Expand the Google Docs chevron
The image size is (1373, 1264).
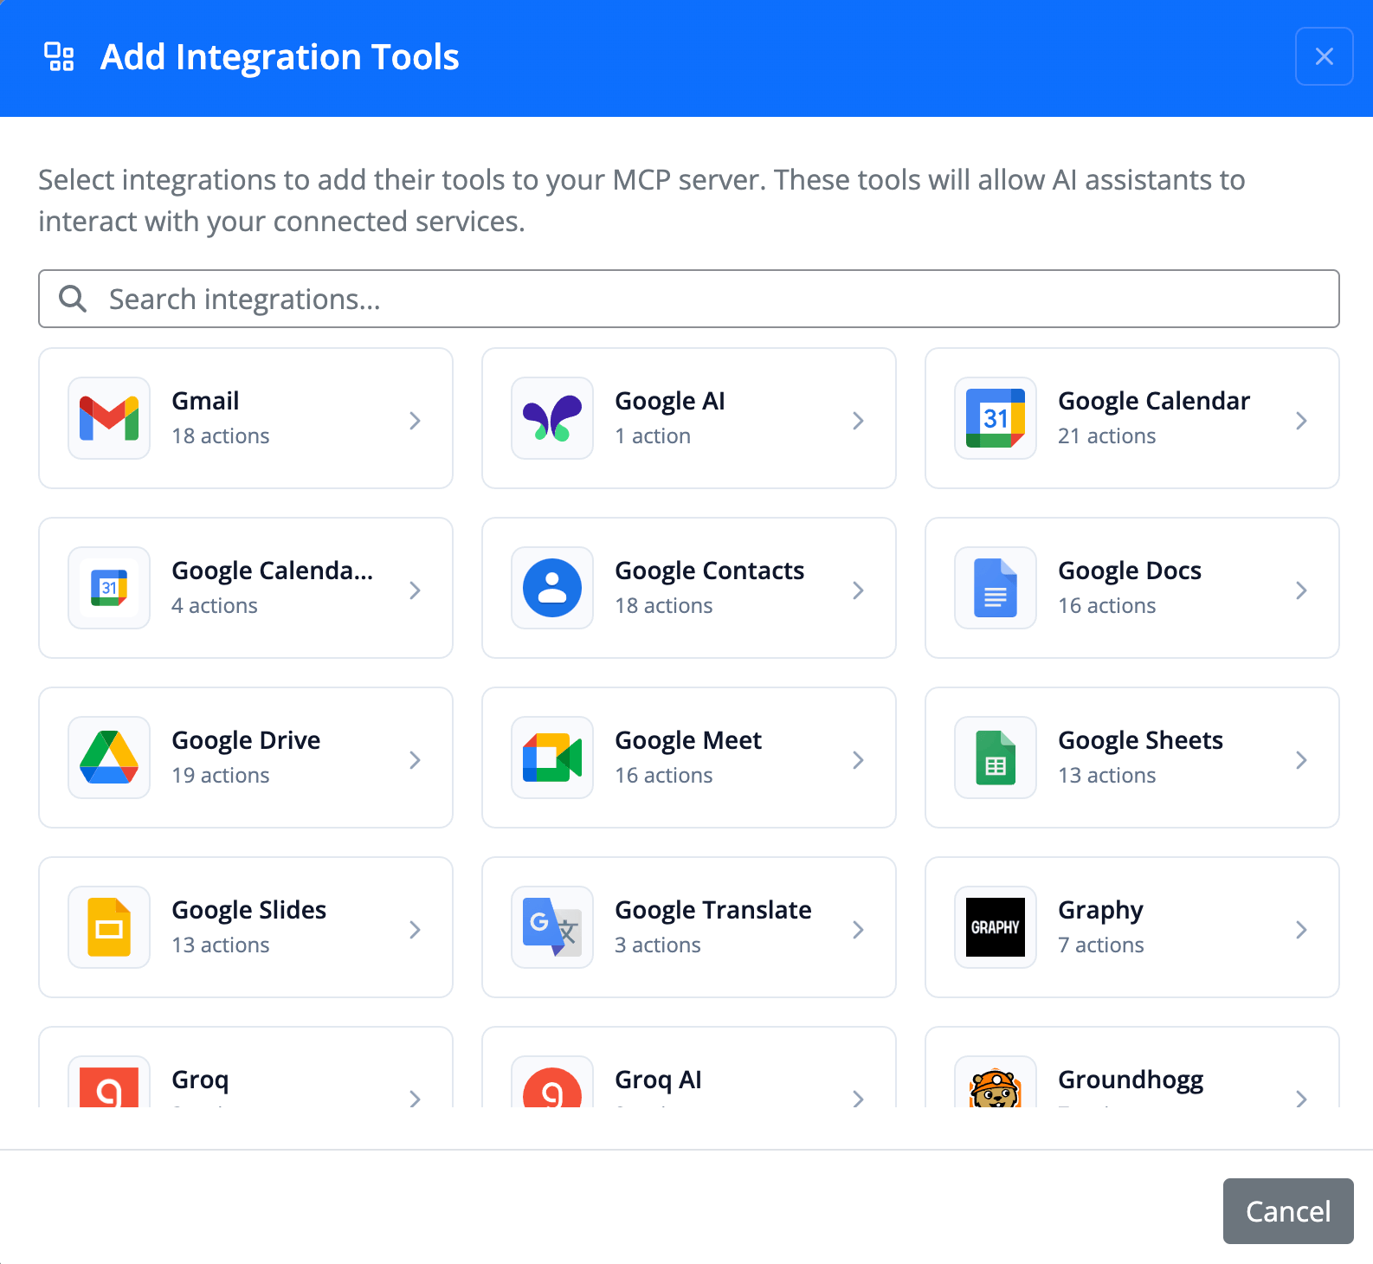[x=1302, y=590]
